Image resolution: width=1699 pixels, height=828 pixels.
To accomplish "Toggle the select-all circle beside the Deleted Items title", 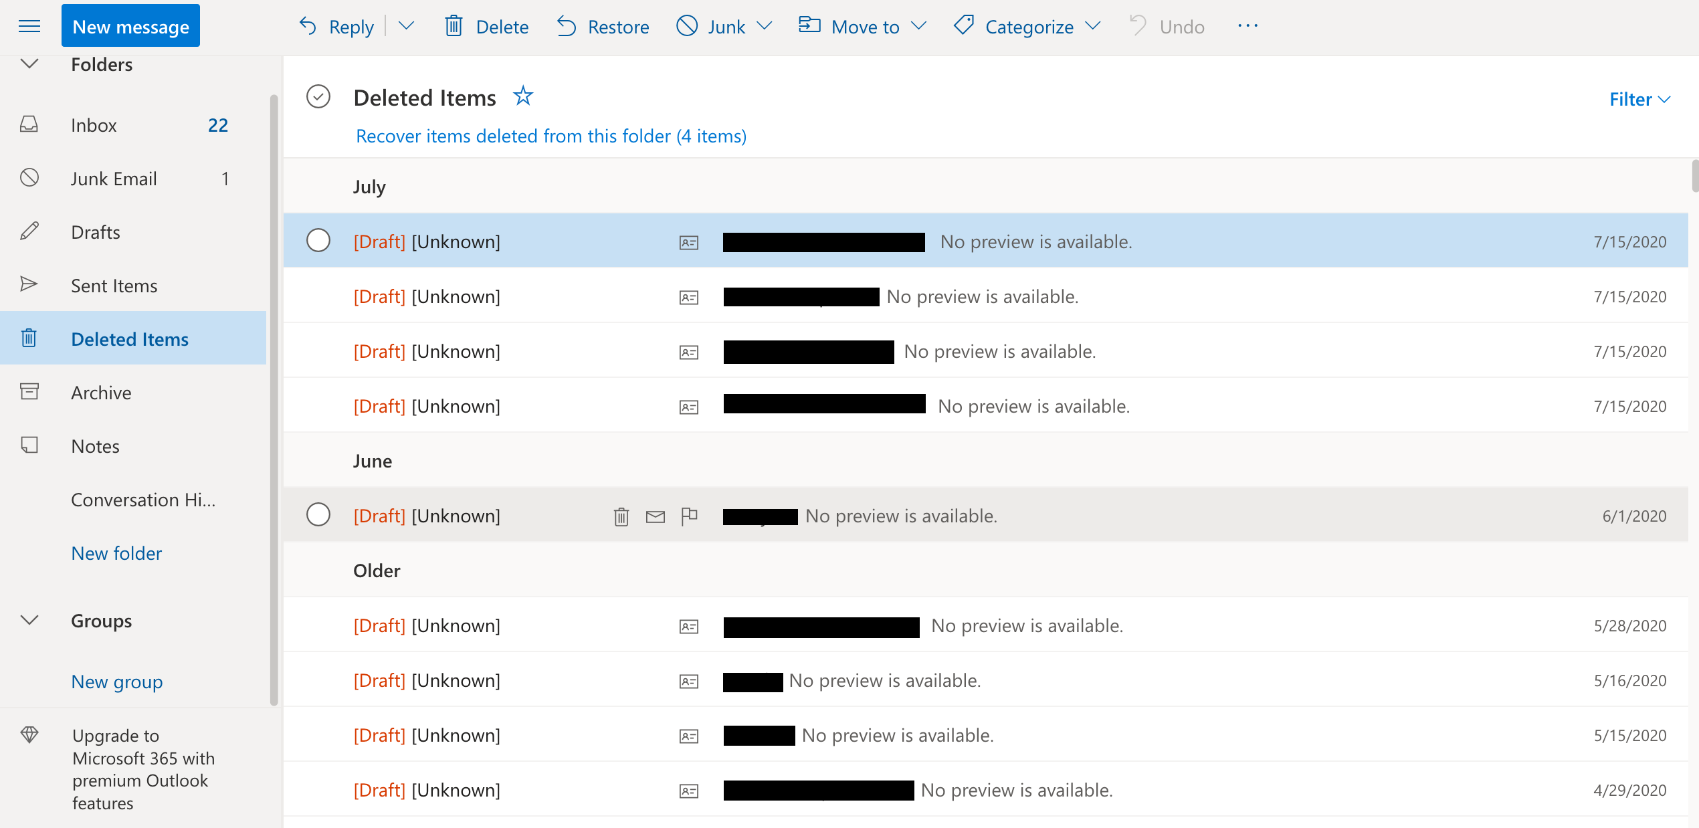I will tap(318, 97).
